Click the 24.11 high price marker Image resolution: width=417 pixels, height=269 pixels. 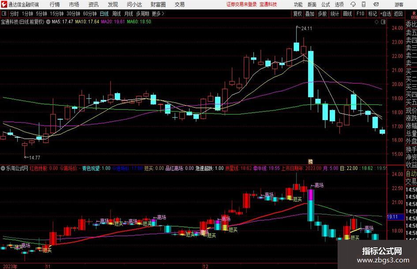[306, 28]
